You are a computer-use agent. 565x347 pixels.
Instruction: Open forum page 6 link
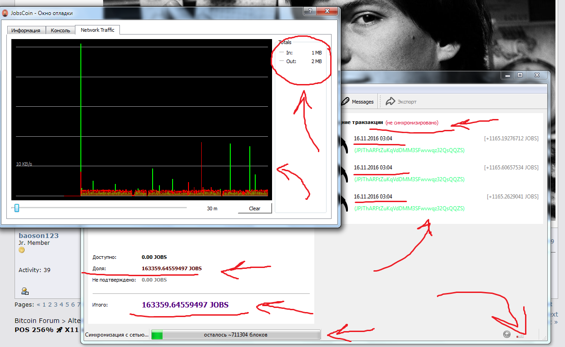(x=73, y=304)
